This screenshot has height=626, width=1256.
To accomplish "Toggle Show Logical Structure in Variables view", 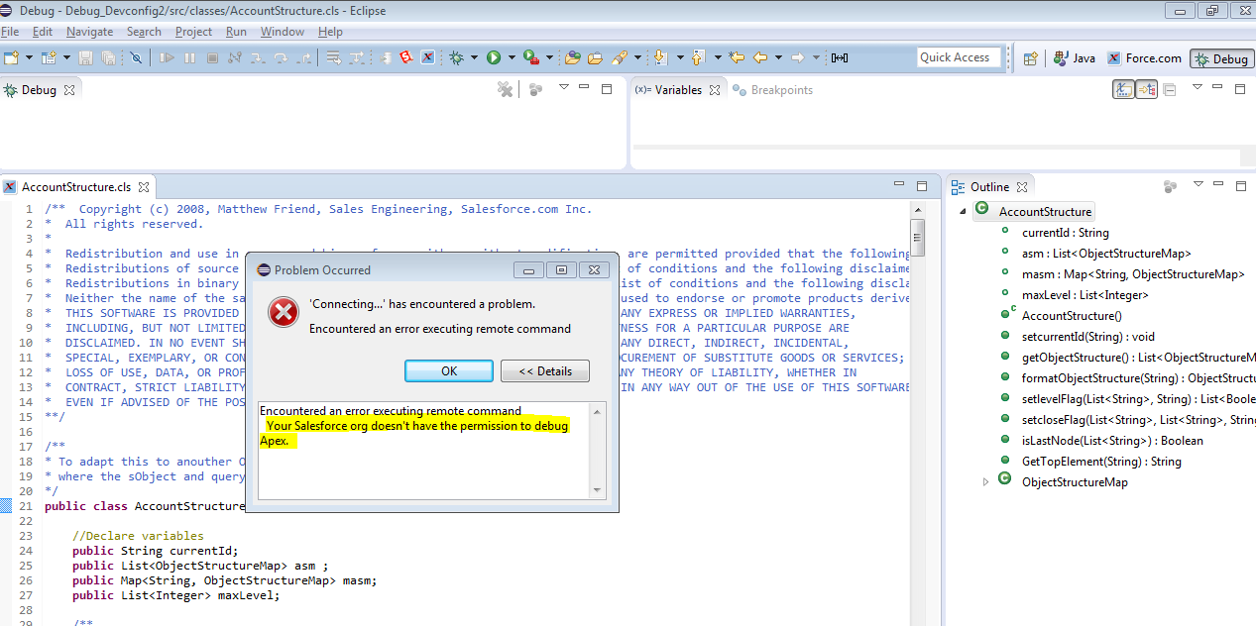I will 1146,90.
